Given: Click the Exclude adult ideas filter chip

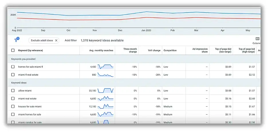Looking at the screenshot, I should [x=42, y=40].
